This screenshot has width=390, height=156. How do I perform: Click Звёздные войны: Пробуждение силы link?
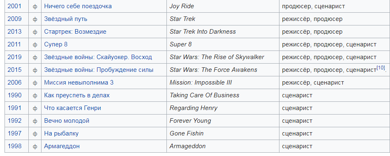pos(99,70)
